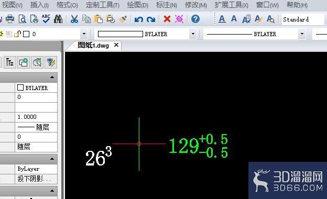Open the 标注(N) menu
The image size is (327, 199).
click(x=167, y=5)
